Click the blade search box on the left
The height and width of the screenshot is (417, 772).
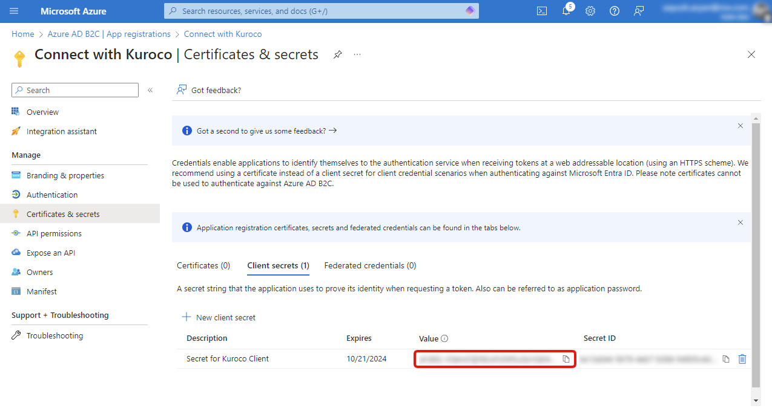(x=74, y=89)
